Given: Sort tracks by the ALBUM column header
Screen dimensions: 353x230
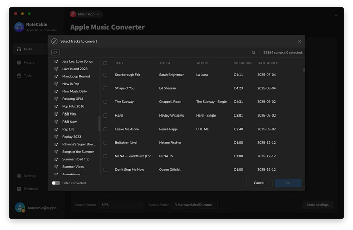Looking at the screenshot, I should point(203,63).
